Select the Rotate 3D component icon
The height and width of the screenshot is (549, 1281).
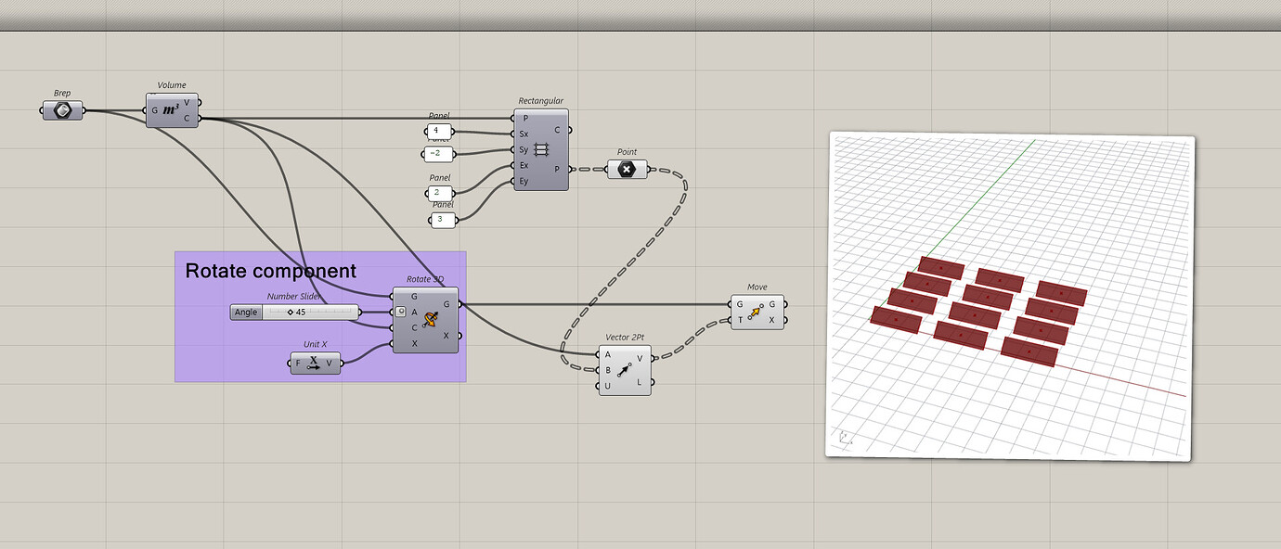[430, 320]
